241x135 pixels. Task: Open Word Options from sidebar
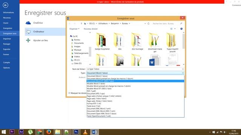coord(10,67)
